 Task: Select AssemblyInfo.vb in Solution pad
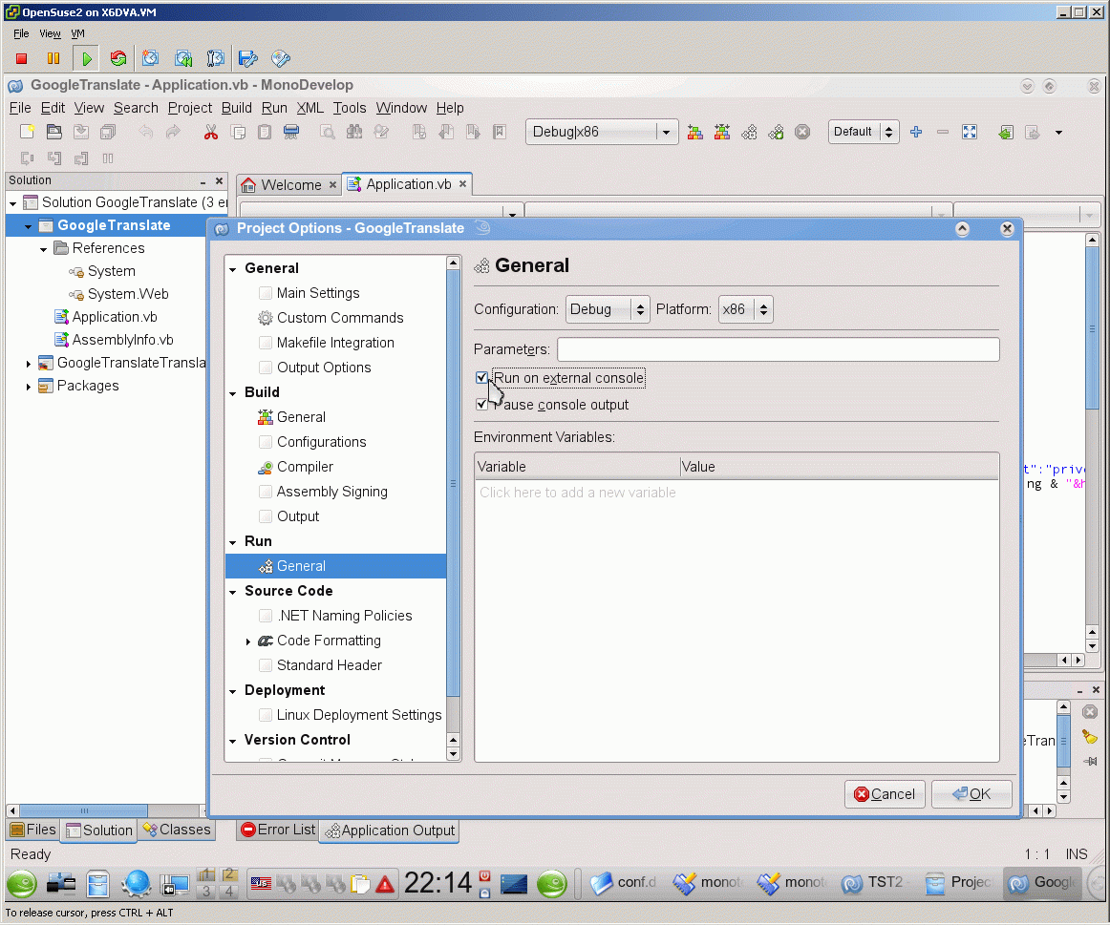click(122, 340)
